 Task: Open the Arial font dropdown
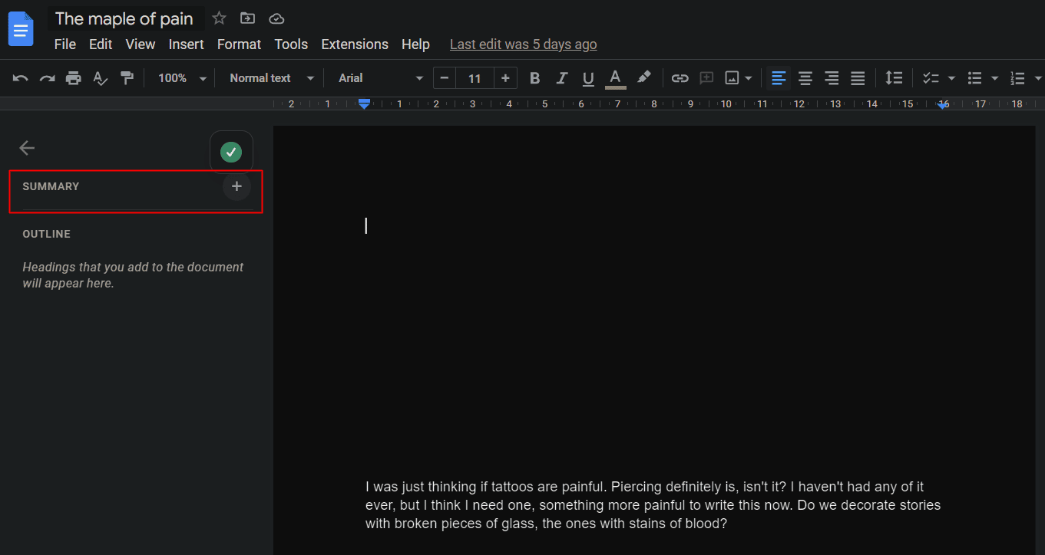coord(381,78)
